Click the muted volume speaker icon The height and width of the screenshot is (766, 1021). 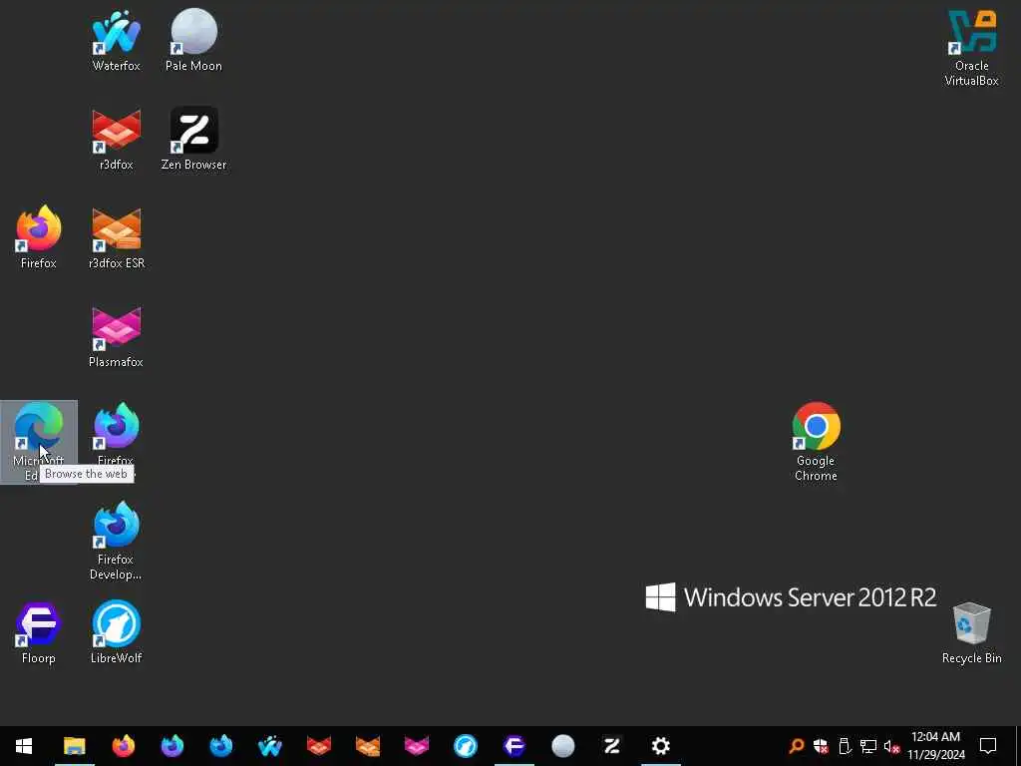click(891, 746)
